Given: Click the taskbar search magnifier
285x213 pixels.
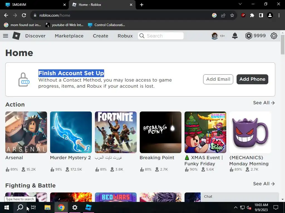Looking at the screenshot, I should pyautogui.click(x=20, y=207).
